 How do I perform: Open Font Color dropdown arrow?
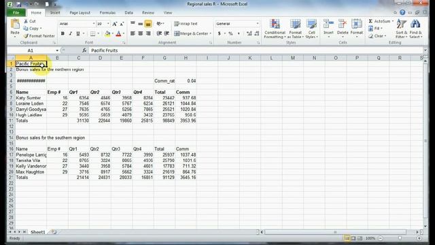tap(124, 33)
